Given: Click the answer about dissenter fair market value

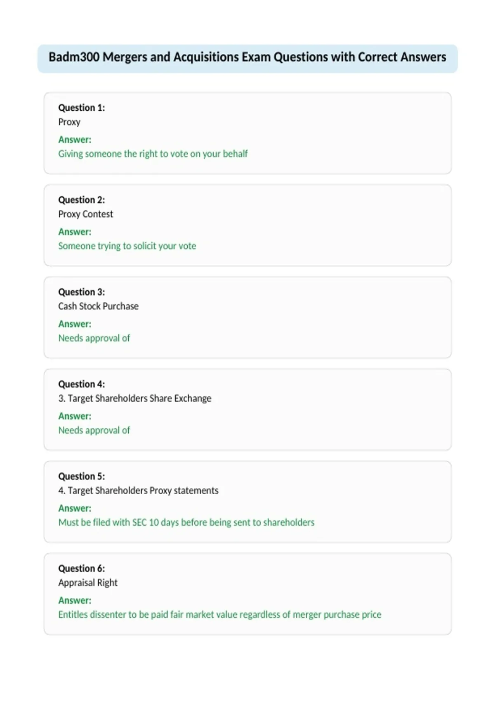Looking at the screenshot, I should point(220,614).
